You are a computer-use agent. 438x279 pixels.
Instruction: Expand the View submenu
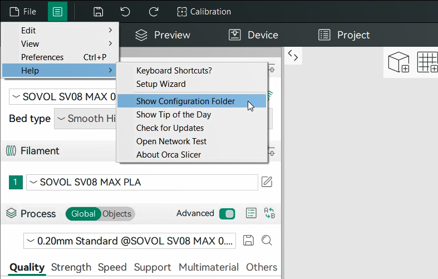(60, 43)
